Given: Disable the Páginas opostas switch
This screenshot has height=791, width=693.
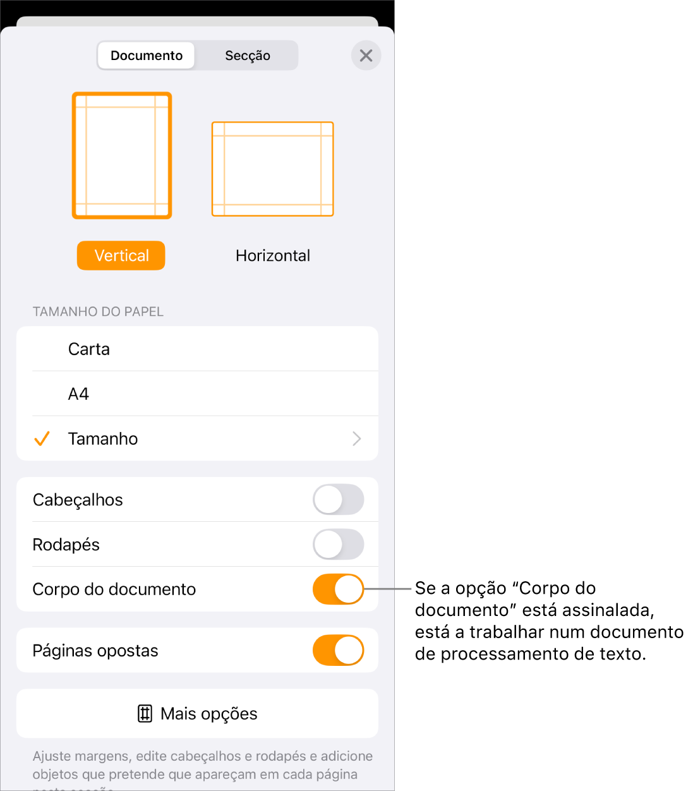Looking at the screenshot, I should [339, 651].
